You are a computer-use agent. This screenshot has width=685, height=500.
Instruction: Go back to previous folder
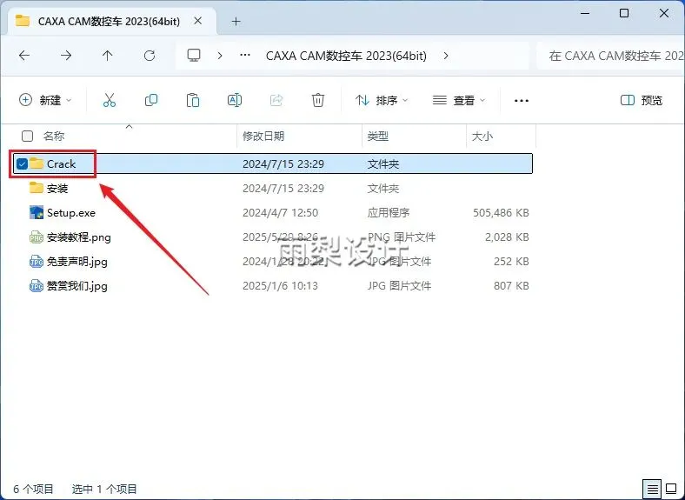point(24,56)
